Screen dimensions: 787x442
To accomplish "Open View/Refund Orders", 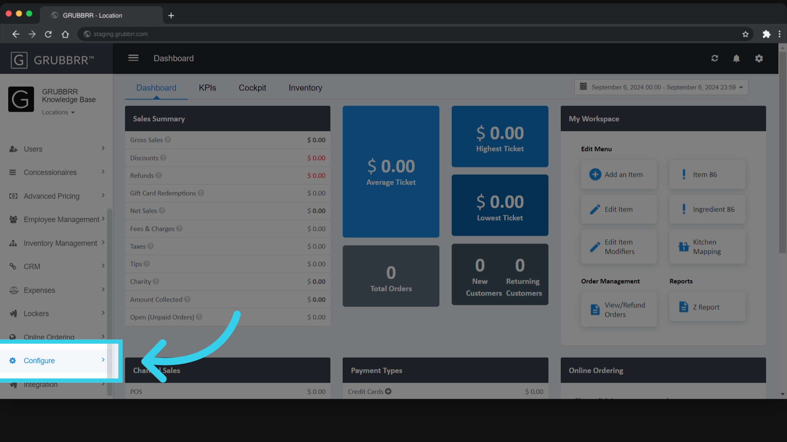I will click(619, 309).
